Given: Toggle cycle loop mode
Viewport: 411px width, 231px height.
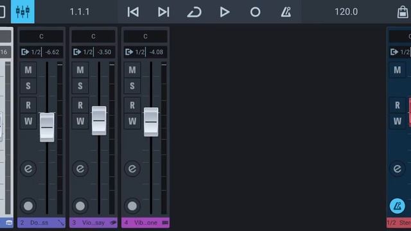Looking at the screenshot, I should [x=194, y=12].
